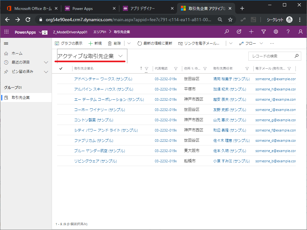
Task: Switch to the アプリ デザイナー tab
Action: (x=142, y=8)
